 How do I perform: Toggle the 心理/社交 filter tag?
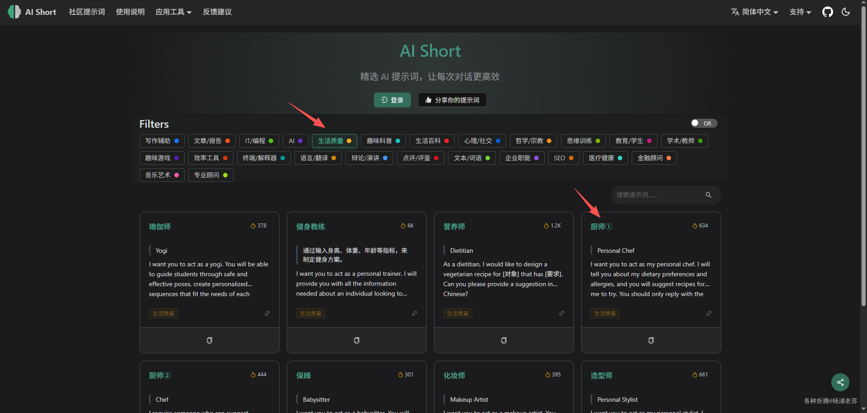tap(482, 141)
